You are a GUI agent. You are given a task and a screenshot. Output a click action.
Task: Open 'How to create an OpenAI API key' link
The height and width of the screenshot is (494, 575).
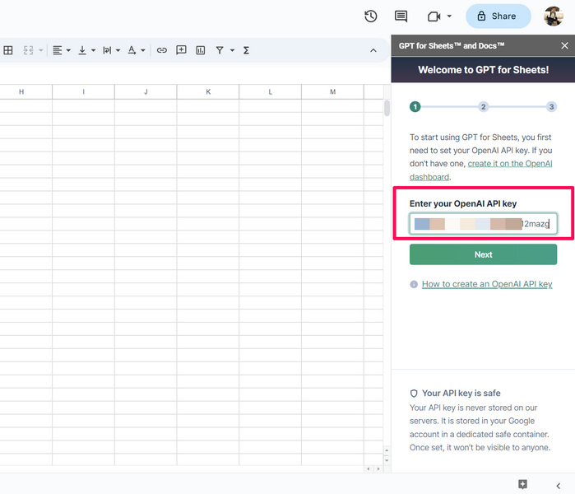pos(486,284)
